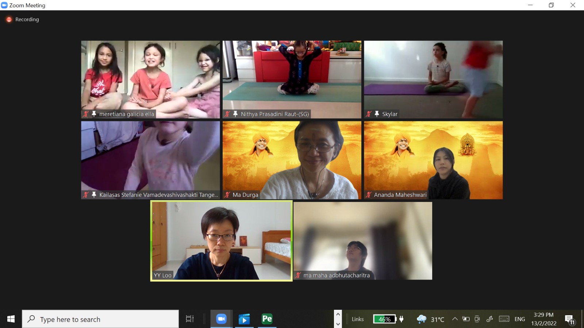Expand the hidden system tray icons
This screenshot has width=584, height=328.
(x=455, y=319)
